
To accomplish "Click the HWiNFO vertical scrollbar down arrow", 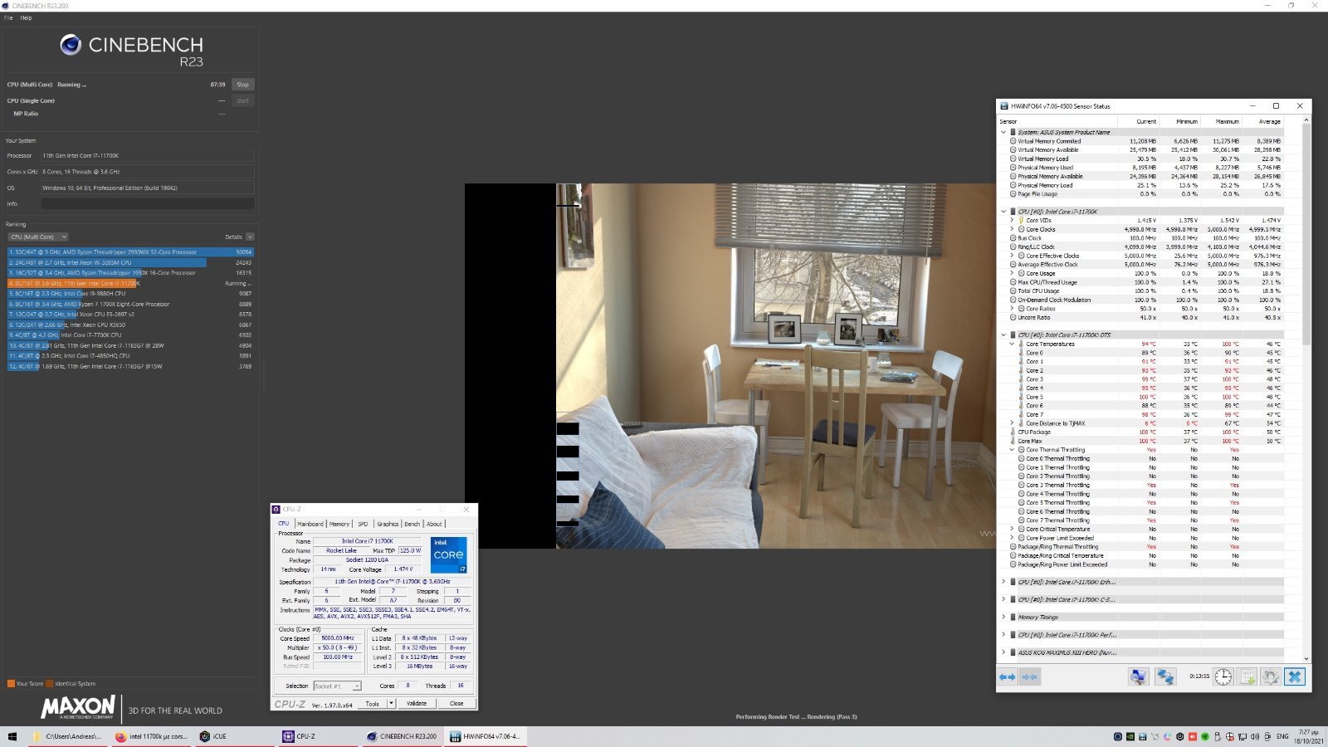I will coord(1306,658).
